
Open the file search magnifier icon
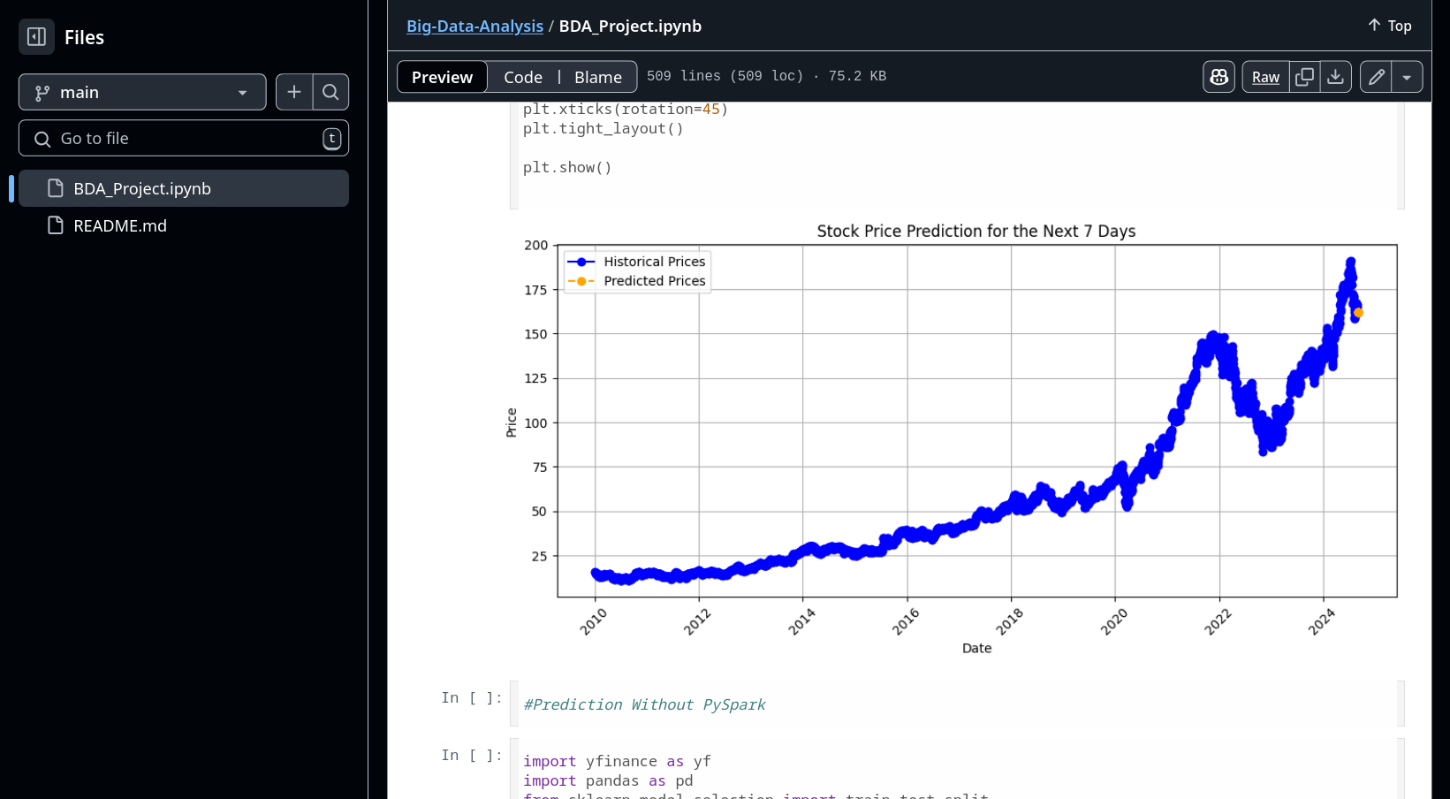tap(330, 92)
